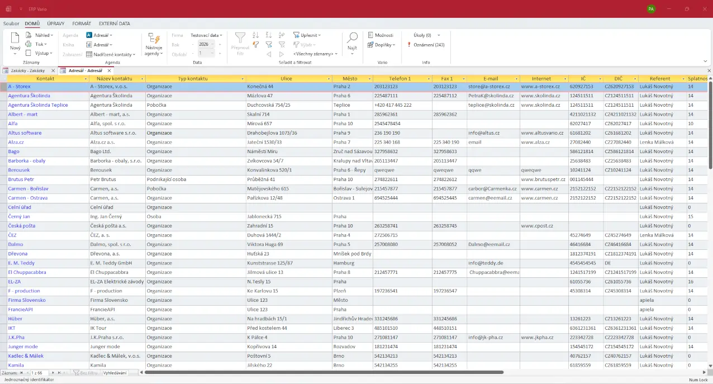Expand the Upřesnit filter menu
Screen dimensions: 713x384
click(x=308, y=35)
